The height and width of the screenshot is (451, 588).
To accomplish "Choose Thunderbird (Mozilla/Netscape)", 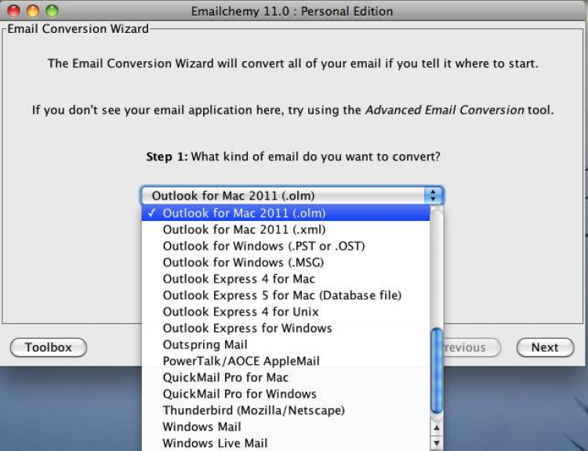I will (285, 410).
